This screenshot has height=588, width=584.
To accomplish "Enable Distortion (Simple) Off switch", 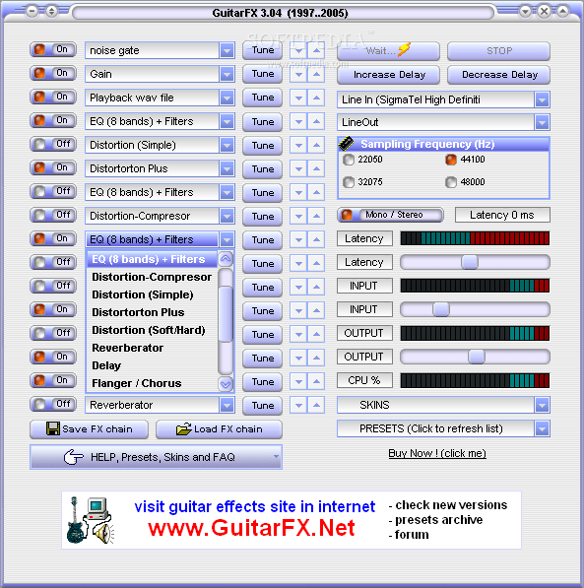I will [53, 144].
